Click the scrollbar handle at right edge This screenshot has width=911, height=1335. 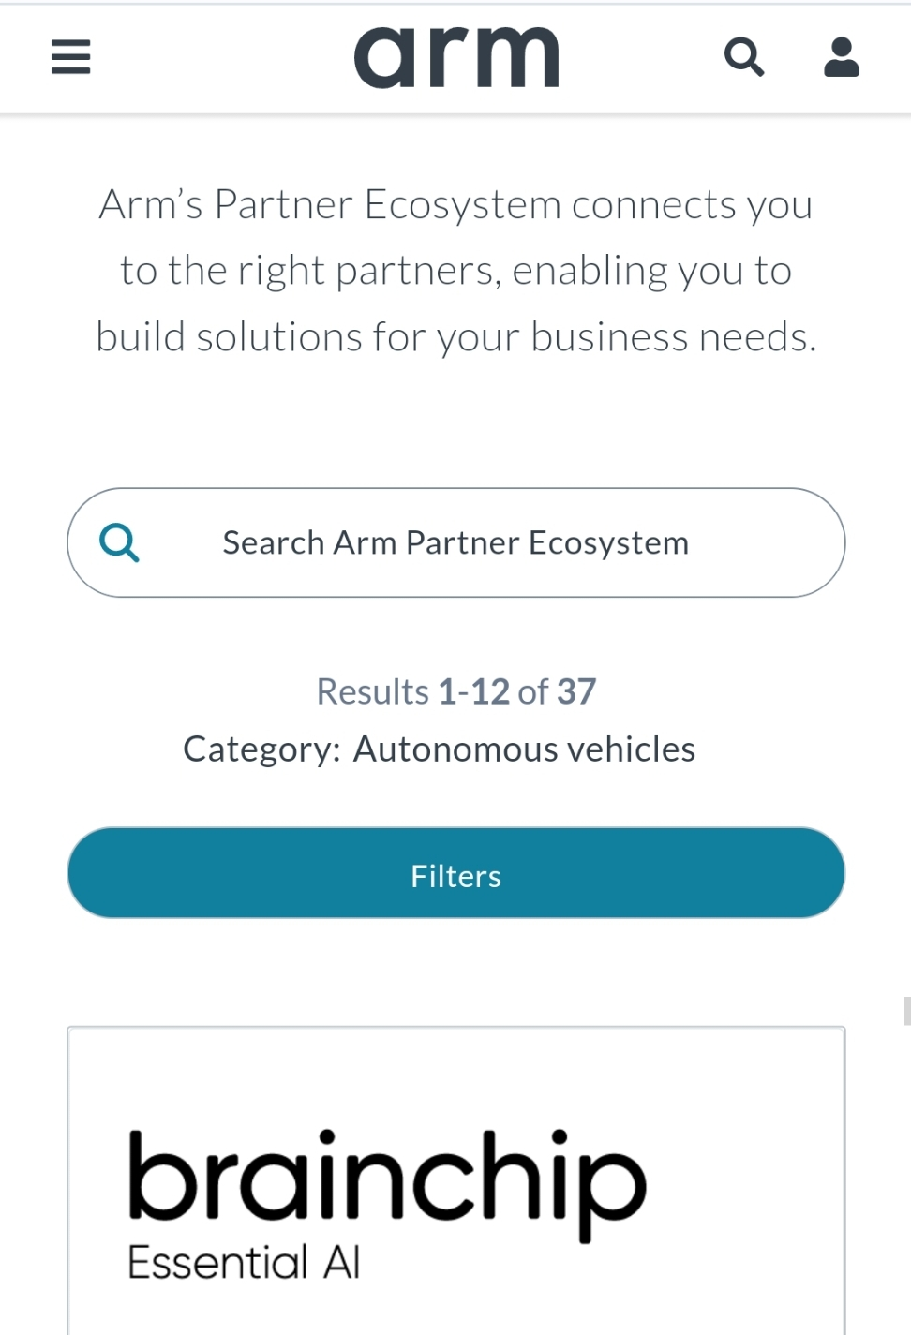[907, 1011]
